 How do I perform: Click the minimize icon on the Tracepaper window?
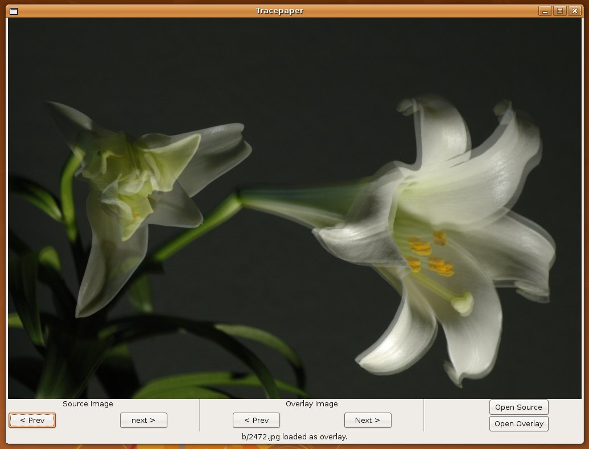(545, 10)
